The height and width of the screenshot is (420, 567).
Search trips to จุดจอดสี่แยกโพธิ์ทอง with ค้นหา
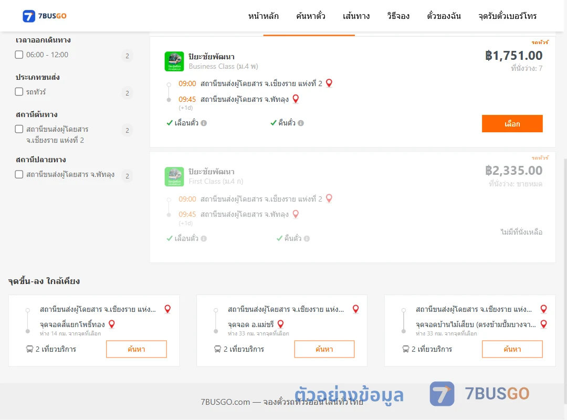tap(136, 349)
